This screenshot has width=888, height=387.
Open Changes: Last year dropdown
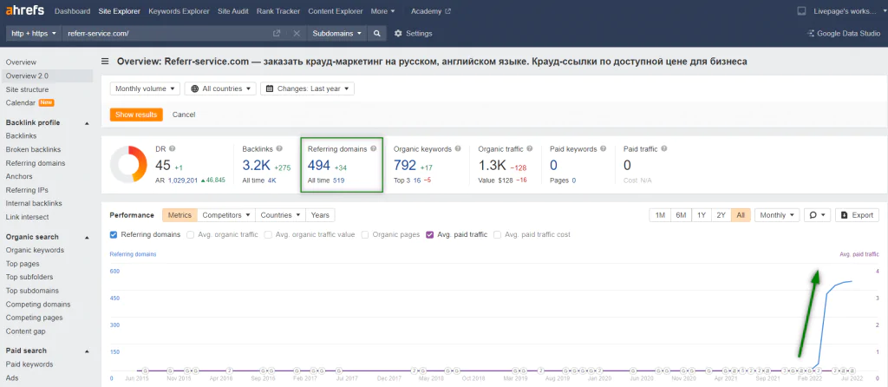point(308,89)
